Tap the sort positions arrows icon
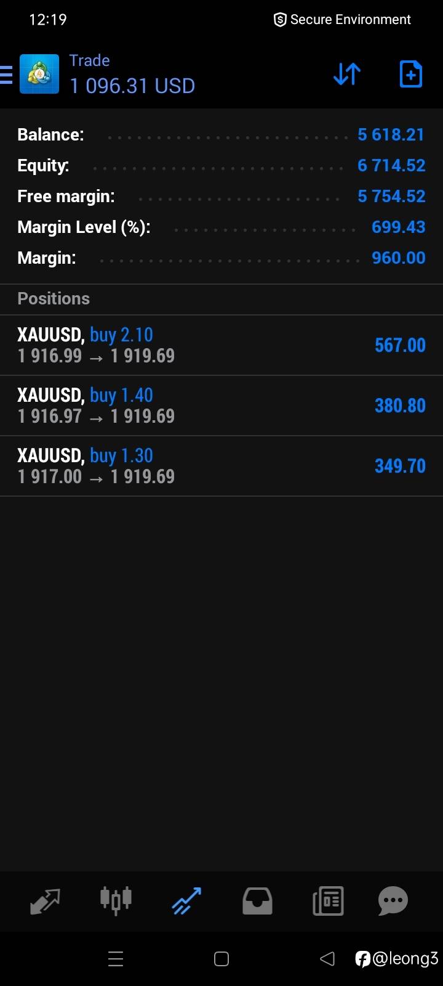 click(347, 75)
